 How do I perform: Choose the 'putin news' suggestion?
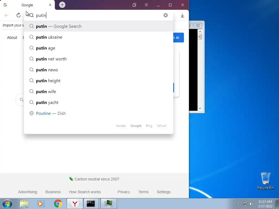coord(99,70)
